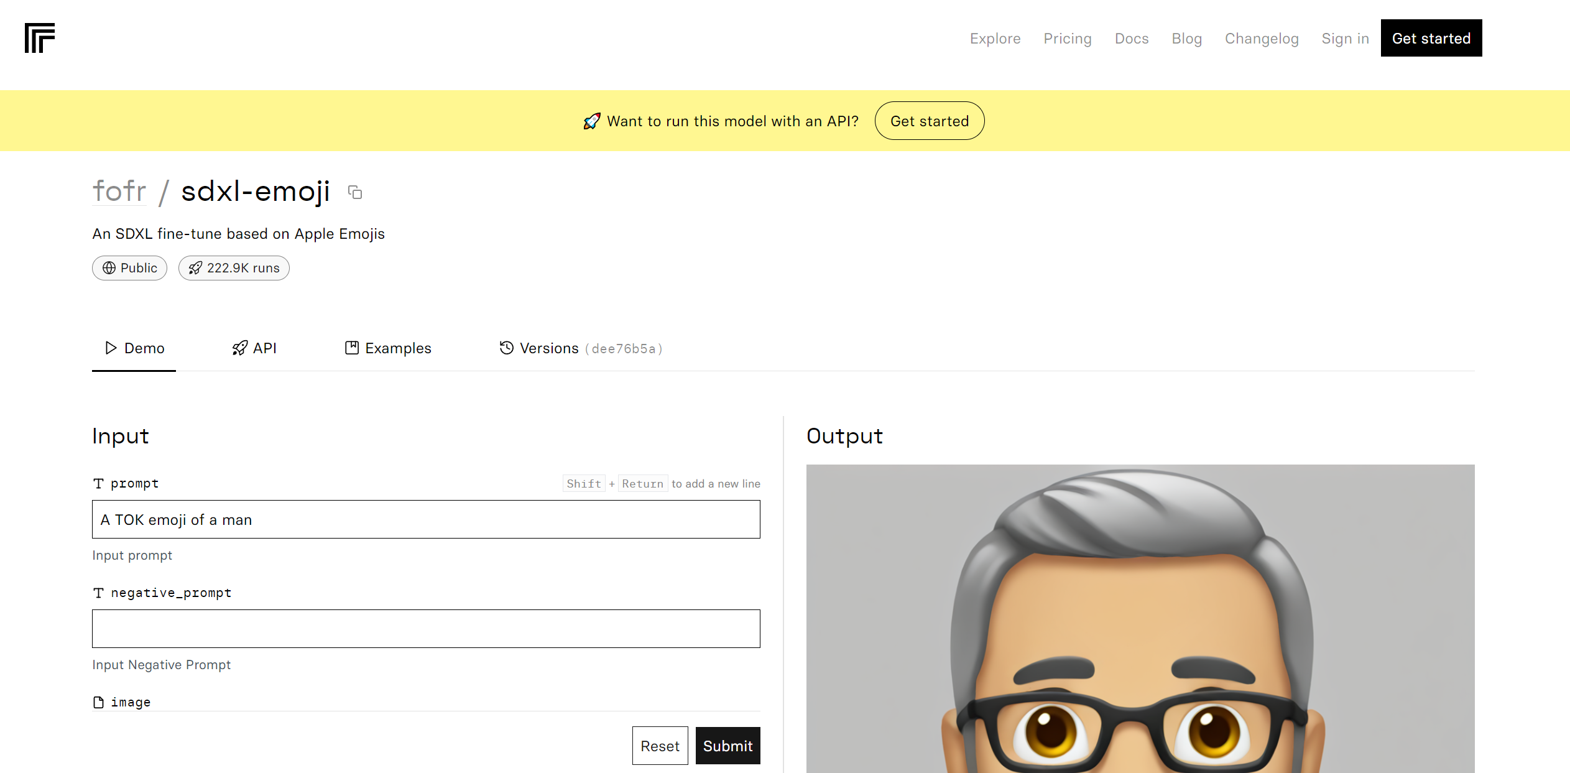Click the generated emoji output image

[1140, 619]
